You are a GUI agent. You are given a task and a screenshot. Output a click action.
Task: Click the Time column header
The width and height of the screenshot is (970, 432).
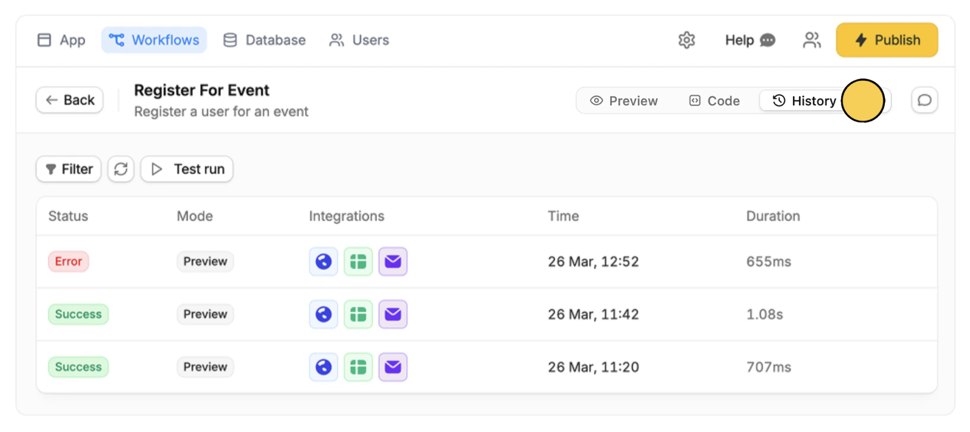[x=563, y=216]
